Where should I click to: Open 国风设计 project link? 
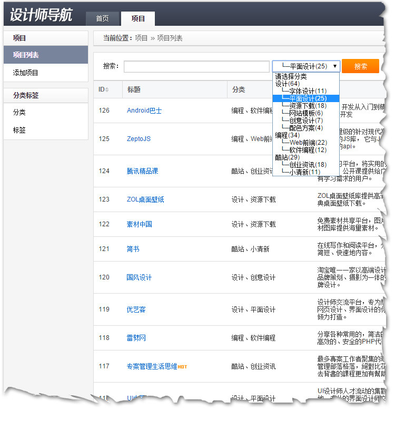tap(139, 277)
